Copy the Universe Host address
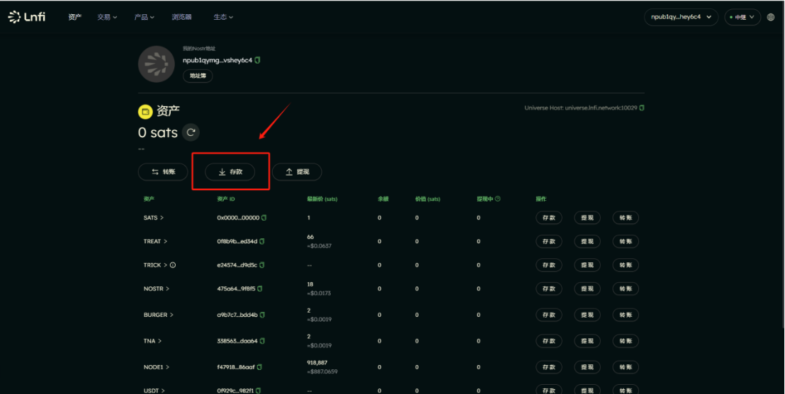The height and width of the screenshot is (394, 785). [x=642, y=108]
